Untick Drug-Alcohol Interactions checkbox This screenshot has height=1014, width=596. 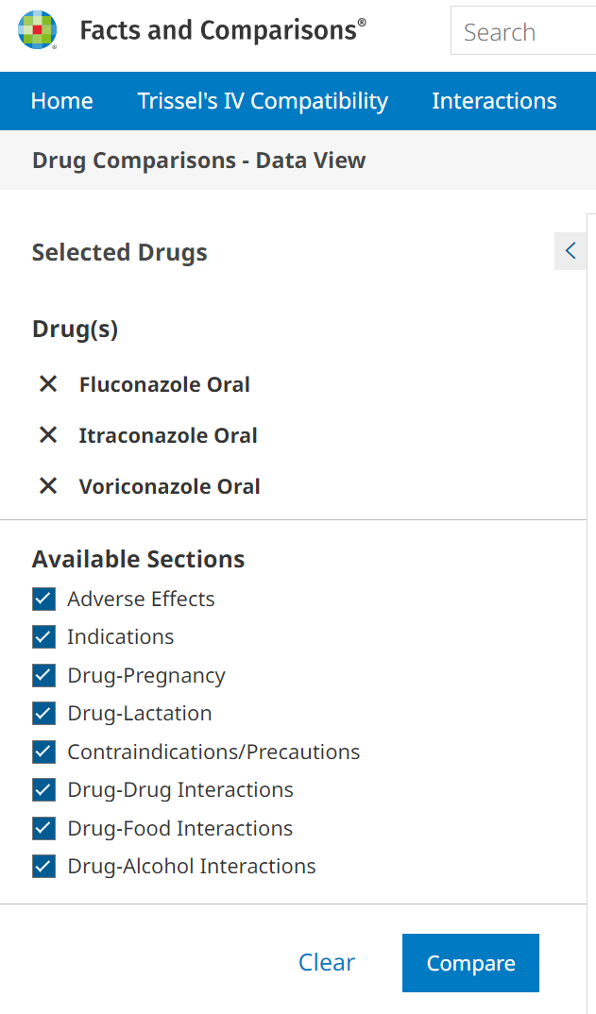pos(44,867)
